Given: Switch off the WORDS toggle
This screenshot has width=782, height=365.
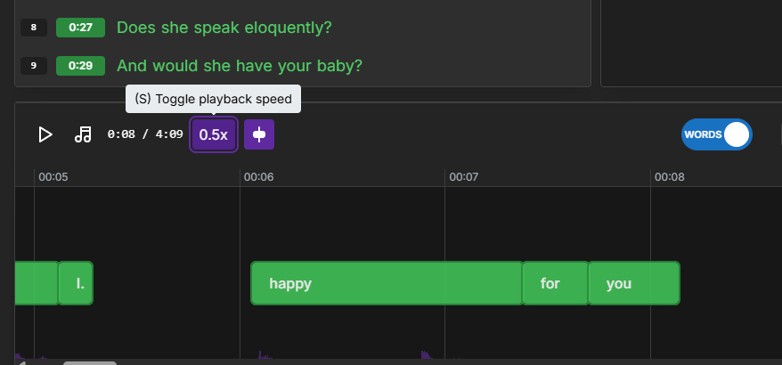Looking at the screenshot, I should click(x=717, y=134).
